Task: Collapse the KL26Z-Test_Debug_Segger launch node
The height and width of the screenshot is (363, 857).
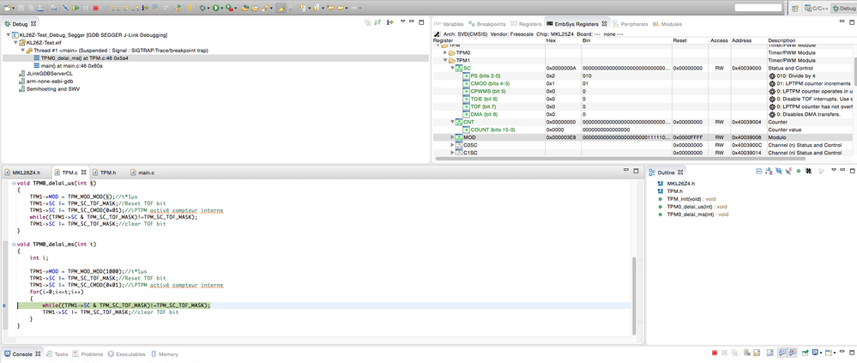Action: [x=9, y=35]
